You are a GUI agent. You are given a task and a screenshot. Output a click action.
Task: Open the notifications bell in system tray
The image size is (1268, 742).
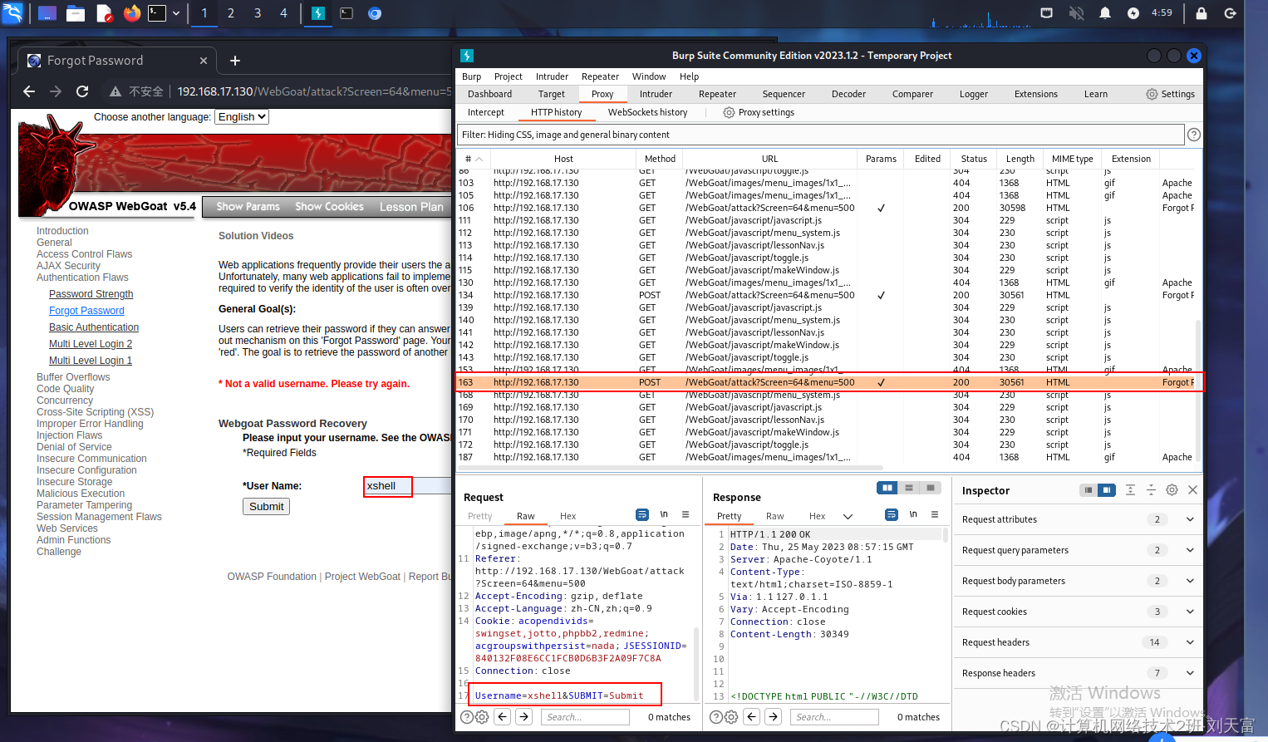click(1104, 13)
